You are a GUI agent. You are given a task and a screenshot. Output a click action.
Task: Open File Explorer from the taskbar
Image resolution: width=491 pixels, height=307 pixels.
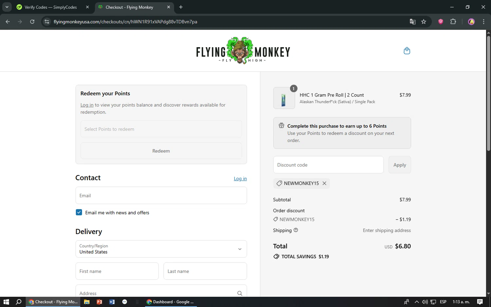coord(87,302)
